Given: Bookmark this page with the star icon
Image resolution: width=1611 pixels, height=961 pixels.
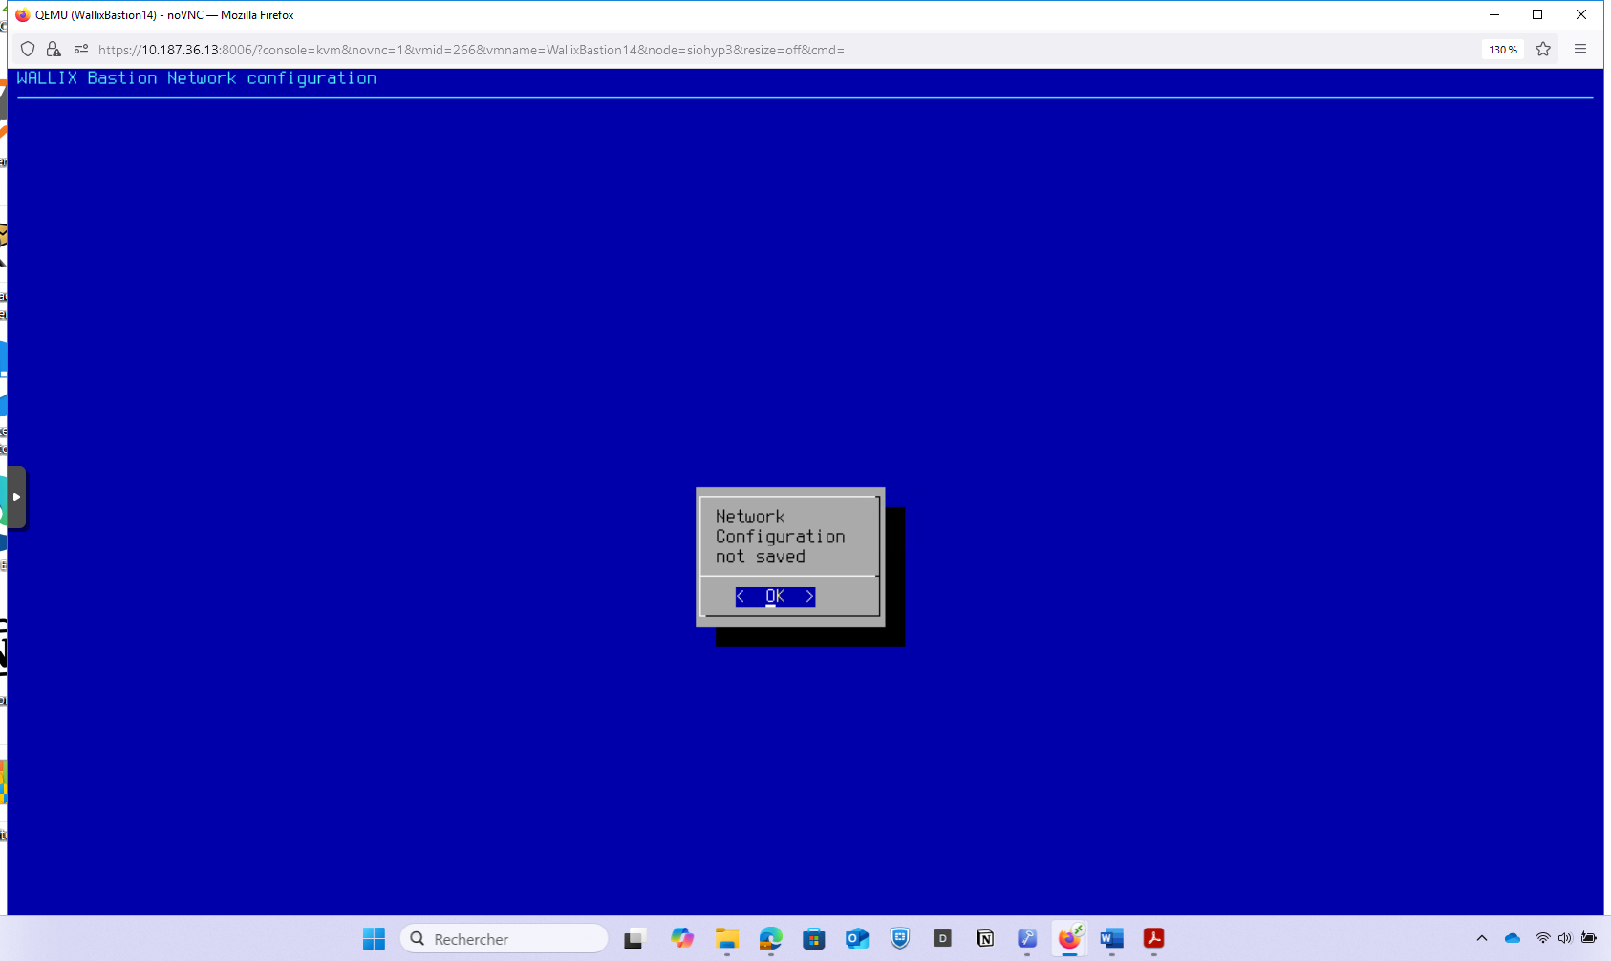Looking at the screenshot, I should coord(1543,50).
